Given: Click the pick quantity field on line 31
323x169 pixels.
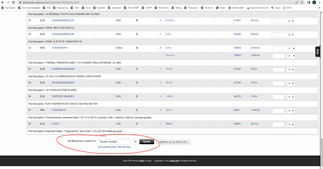Looking at the screenshot, I should pyautogui.click(x=279, y=21).
